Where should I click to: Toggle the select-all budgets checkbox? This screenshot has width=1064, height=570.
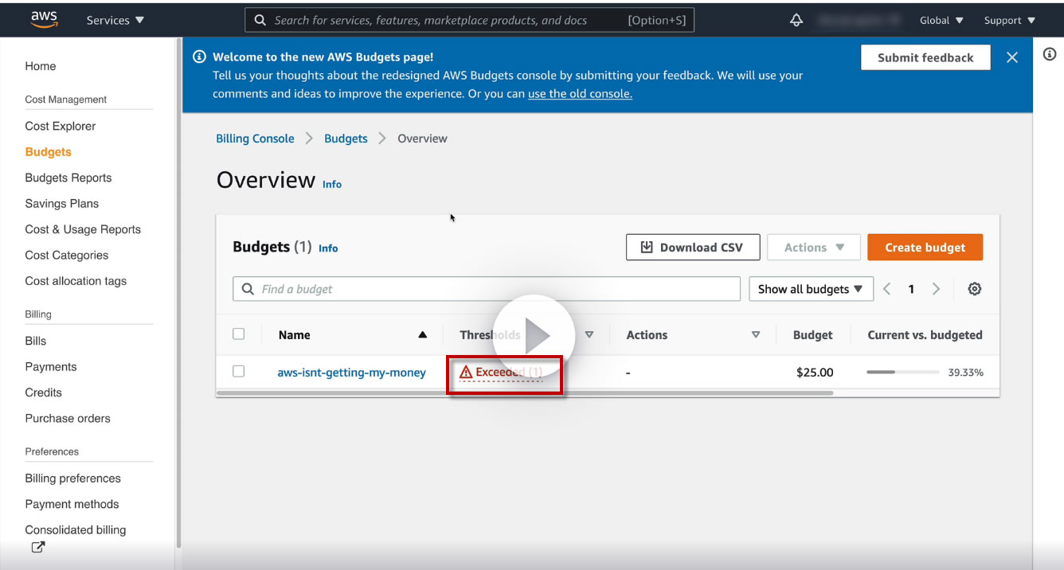click(x=238, y=334)
